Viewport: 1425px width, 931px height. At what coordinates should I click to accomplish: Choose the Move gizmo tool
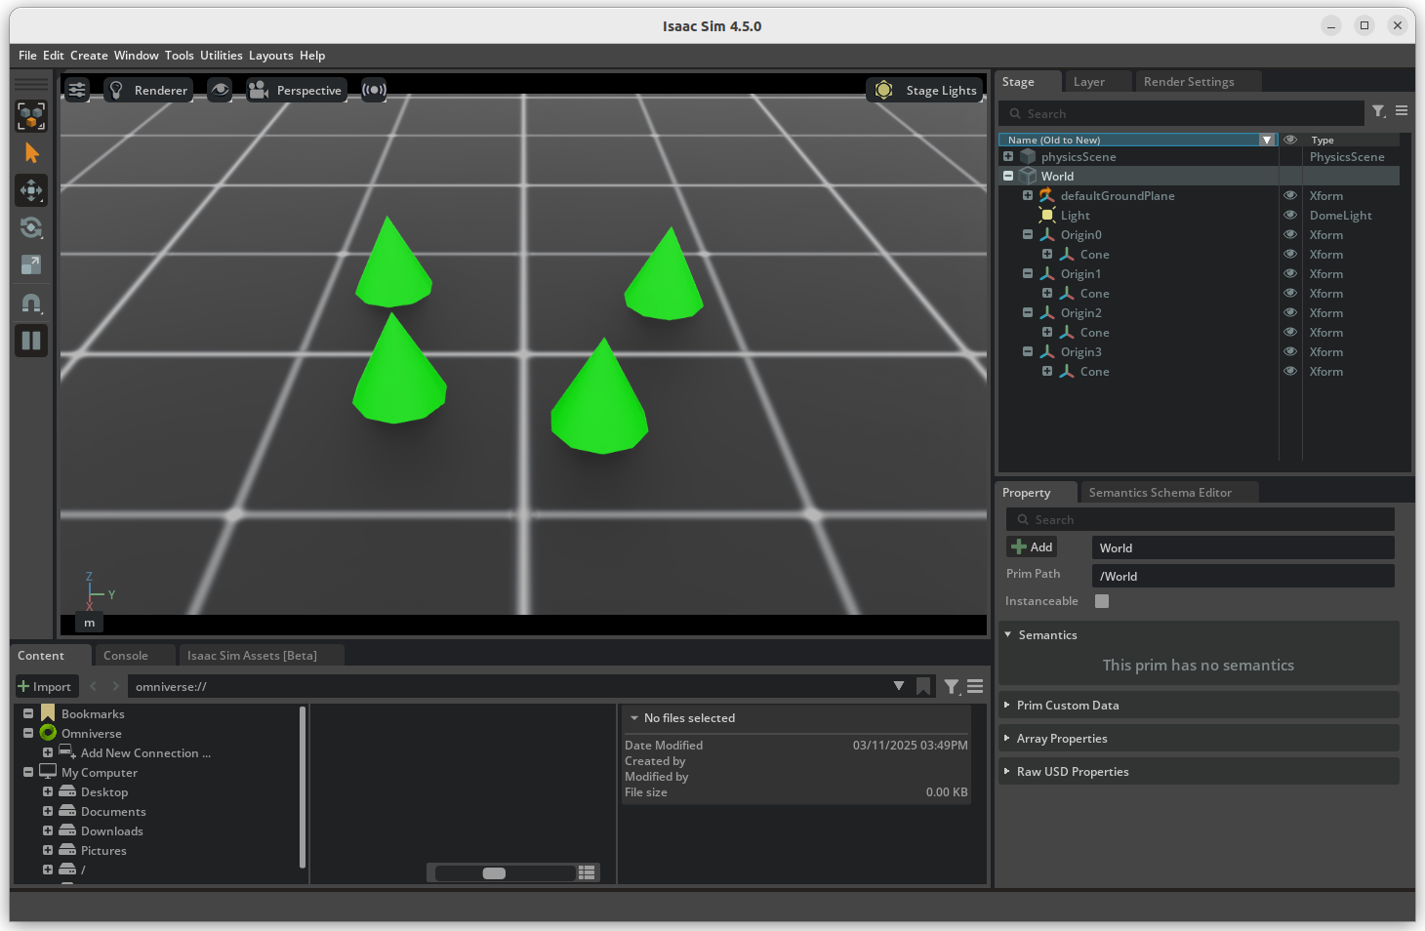31,190
